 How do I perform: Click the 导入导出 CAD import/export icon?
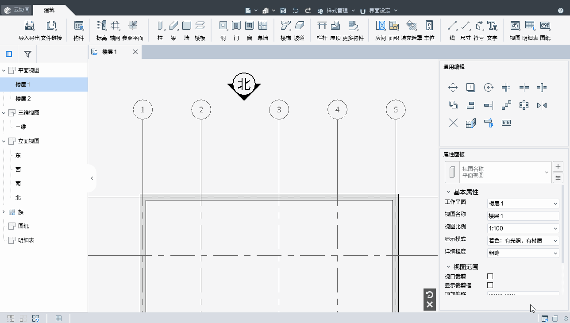coord(29,26)
